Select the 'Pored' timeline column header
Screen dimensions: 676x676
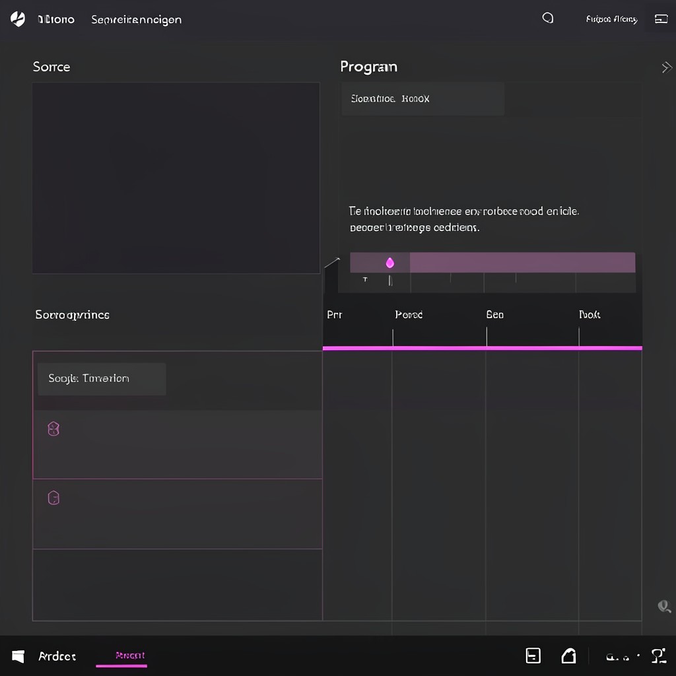409,315
